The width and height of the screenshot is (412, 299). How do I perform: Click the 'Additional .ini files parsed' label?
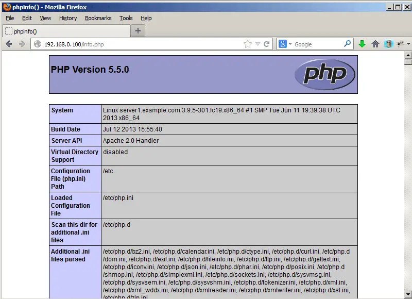click(x=70, y=255)
